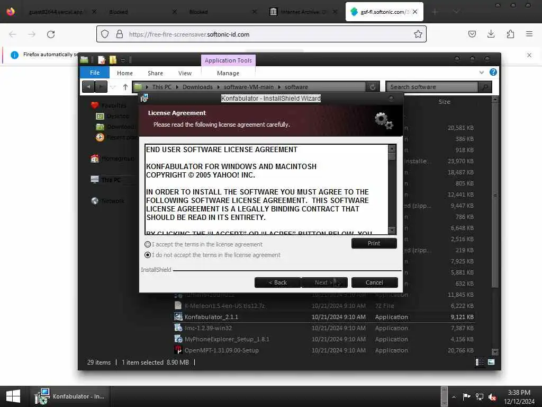Image resolution: width=542 pixels, height=407 pixels.
Task: Click Konfabulator taskbar button
Action: pos(70,396)
